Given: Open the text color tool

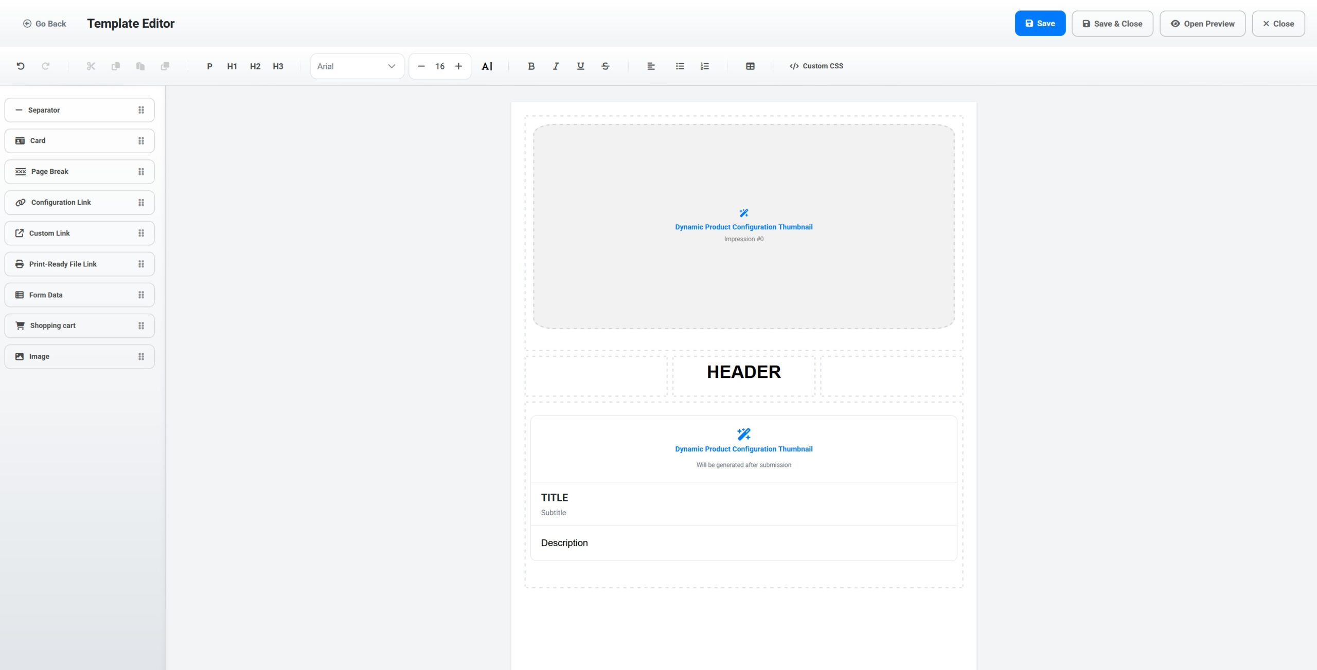Looking at the screenshot, I should coord(487,66).
